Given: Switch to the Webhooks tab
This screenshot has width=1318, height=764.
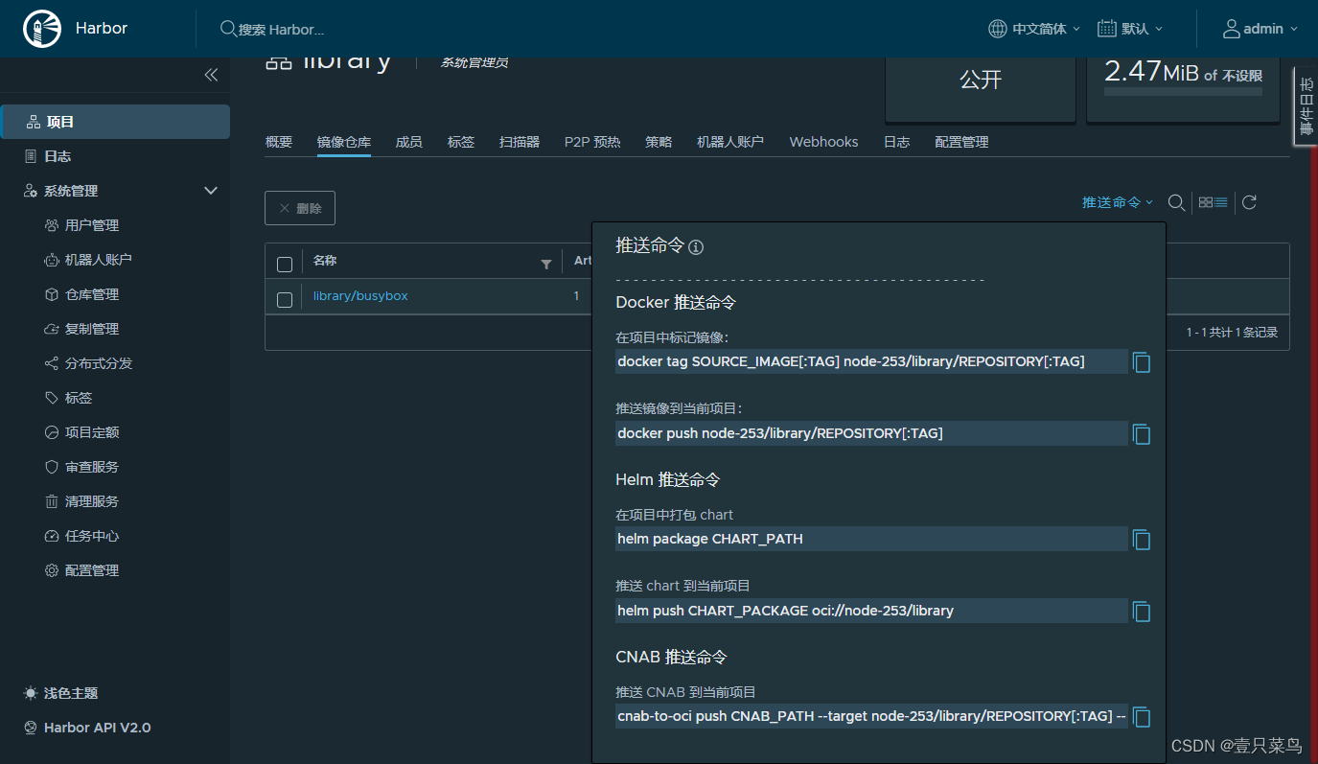Looking at the screenshot, I should 823,142.
